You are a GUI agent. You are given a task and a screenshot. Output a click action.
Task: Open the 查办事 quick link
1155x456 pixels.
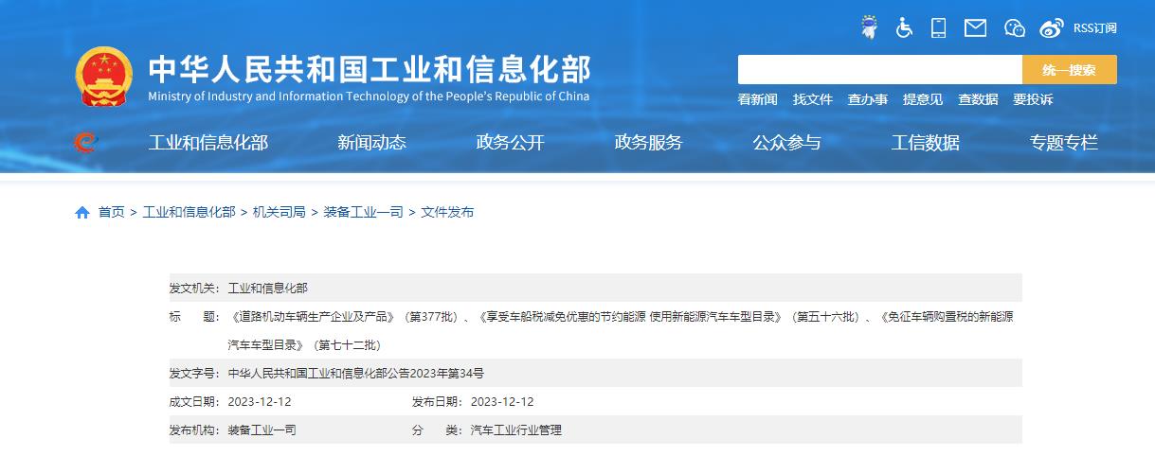tap(868, 99)
